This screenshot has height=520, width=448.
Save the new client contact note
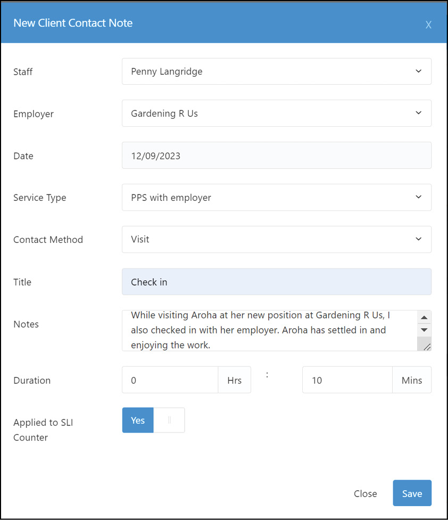[x=412, y=493]
